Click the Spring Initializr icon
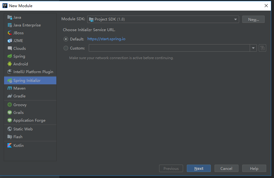This screenshot has height=178, width=274. pos(10,81)
